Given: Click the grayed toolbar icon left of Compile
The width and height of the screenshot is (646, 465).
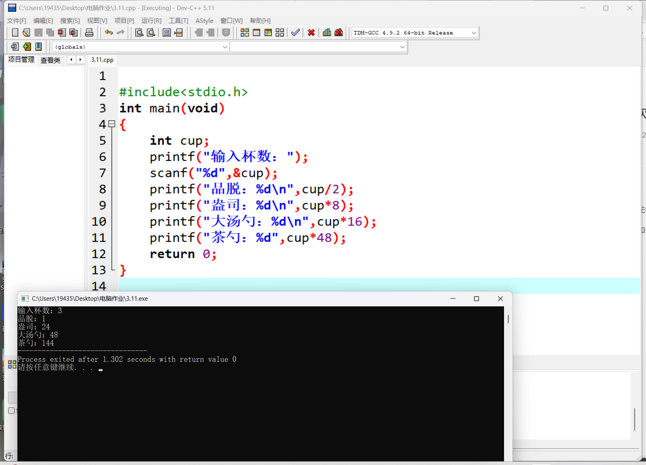Looking at the screenshot, I should click(x=226, y=33).
